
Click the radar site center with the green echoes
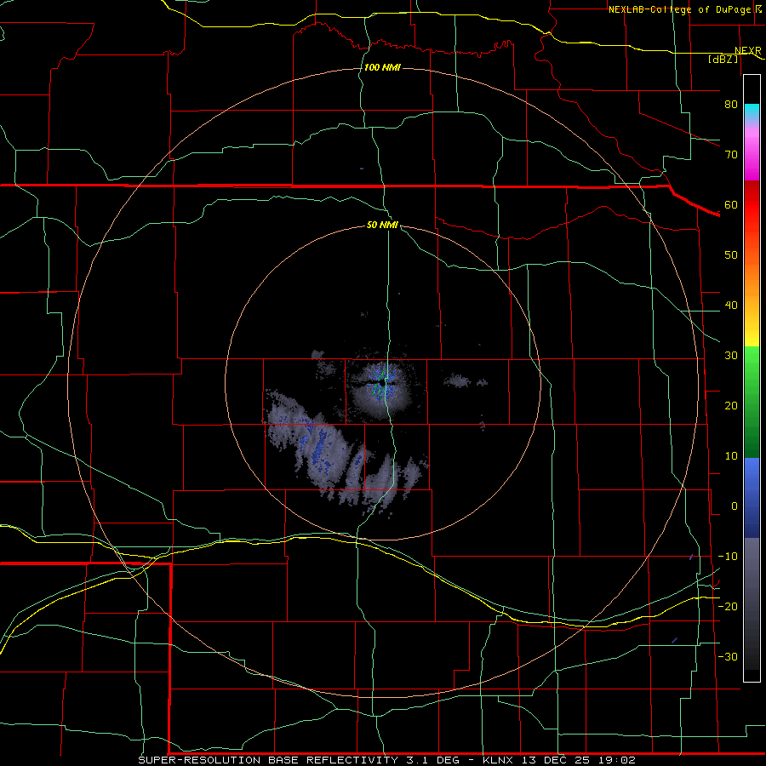point(384,385)
